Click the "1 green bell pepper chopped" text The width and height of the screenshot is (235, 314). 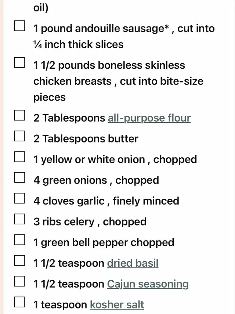pyautogui.click(x=104, y=242)
